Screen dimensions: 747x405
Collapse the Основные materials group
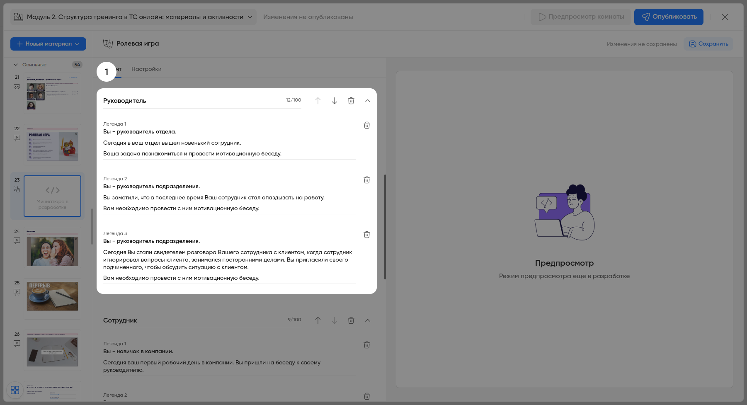click(16, 65)
